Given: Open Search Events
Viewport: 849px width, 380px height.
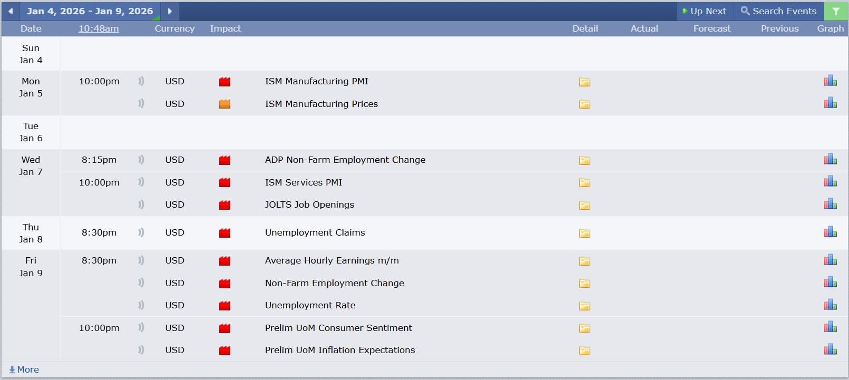Looking at the screenshot, I should tap(778, 11).
